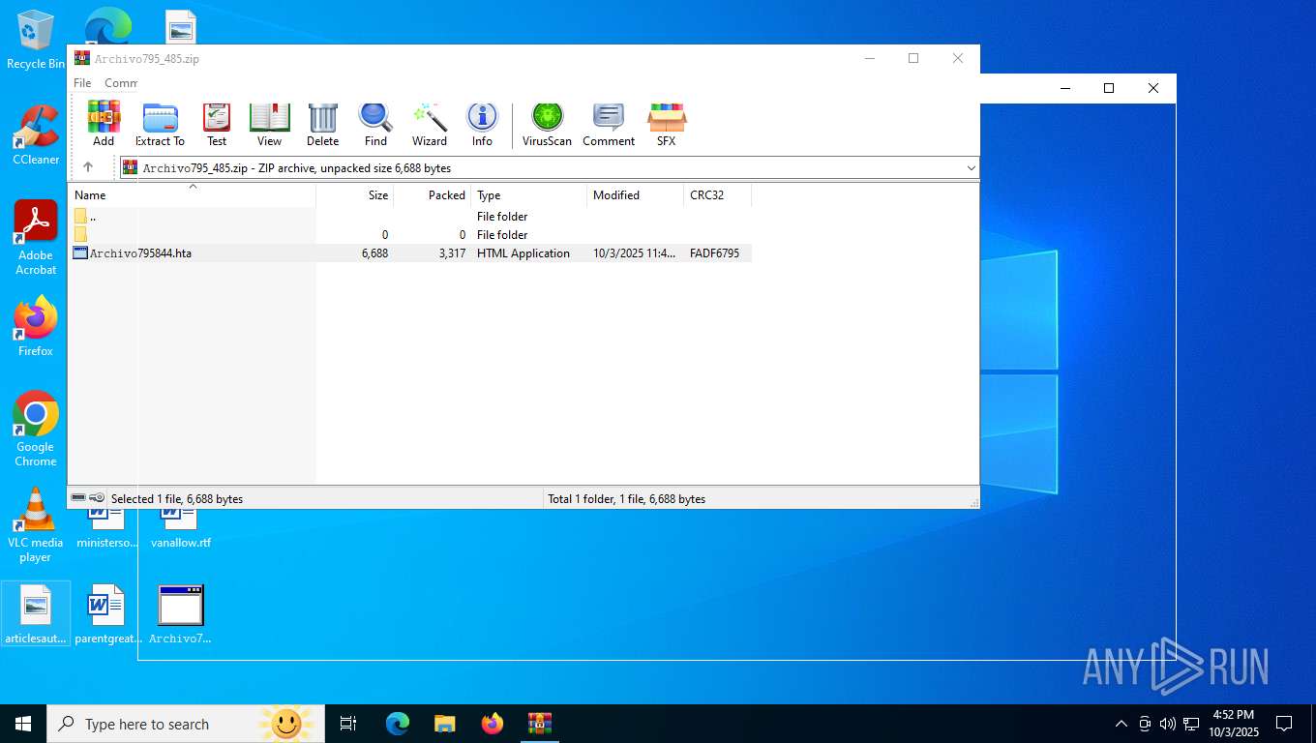Open the Recycle Bin desktop icon
The width and height of the screenshot is (1316, 743).
pos(35,41)
